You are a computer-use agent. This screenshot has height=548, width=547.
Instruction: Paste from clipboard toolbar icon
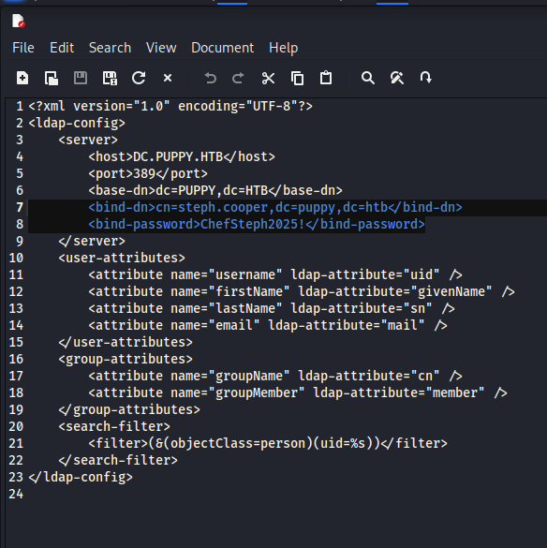(x=326, y=78)
